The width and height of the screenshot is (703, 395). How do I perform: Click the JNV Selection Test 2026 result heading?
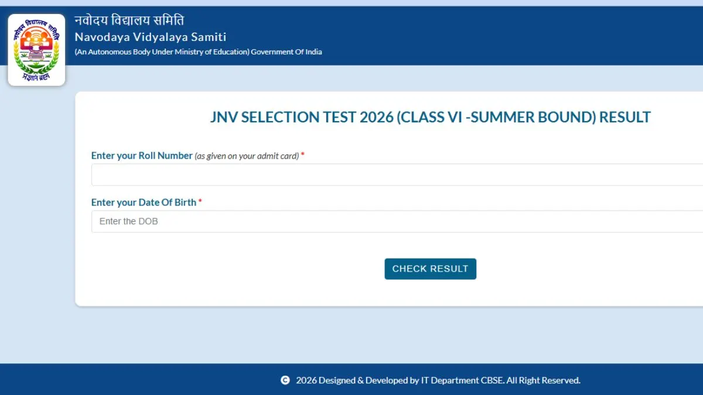pyautogui.click(x=431, y=117)
